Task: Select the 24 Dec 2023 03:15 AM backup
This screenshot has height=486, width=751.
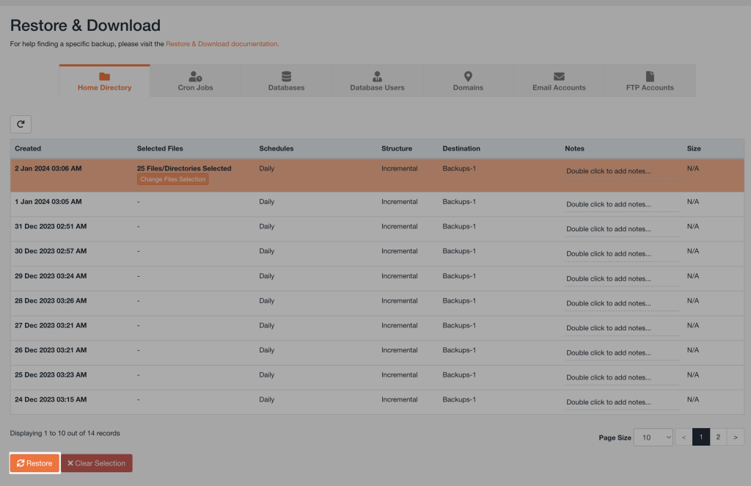Action: coord(51,400)
